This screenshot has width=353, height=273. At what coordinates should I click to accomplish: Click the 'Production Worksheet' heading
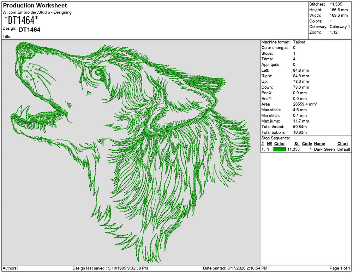coord(35,5)
